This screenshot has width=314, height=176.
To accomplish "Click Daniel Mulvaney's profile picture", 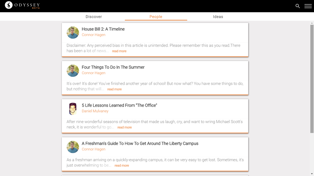I will [x=73, y=109].
